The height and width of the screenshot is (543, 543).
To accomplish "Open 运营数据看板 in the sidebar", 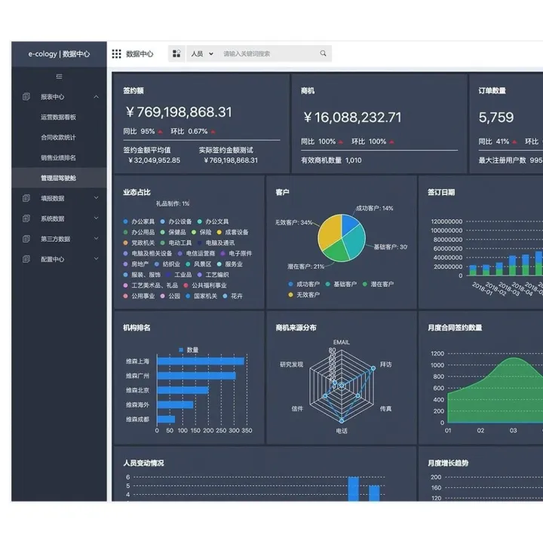I will 58,117.
